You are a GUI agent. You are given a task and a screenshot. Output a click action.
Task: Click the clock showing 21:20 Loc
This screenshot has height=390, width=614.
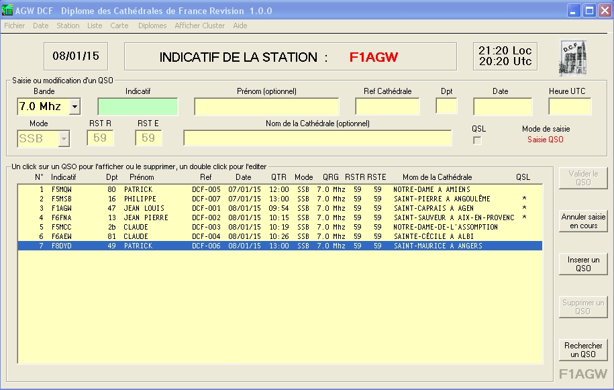click(505, 56)
